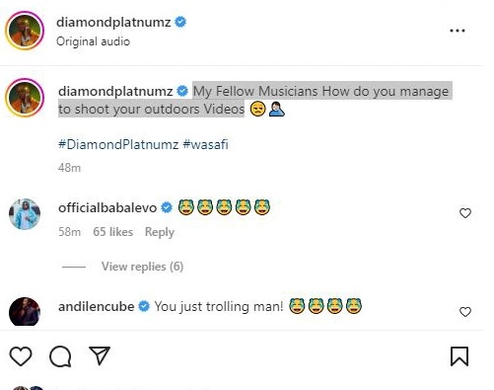Viewport: 494px width, 390px height.
Task: Open the #wasafi hashtag
Action: pyautogui.click(x=205, y=144)
